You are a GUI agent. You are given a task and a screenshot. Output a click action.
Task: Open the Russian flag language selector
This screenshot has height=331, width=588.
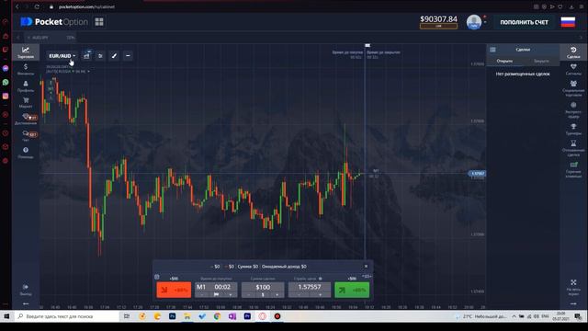[568, 22]
